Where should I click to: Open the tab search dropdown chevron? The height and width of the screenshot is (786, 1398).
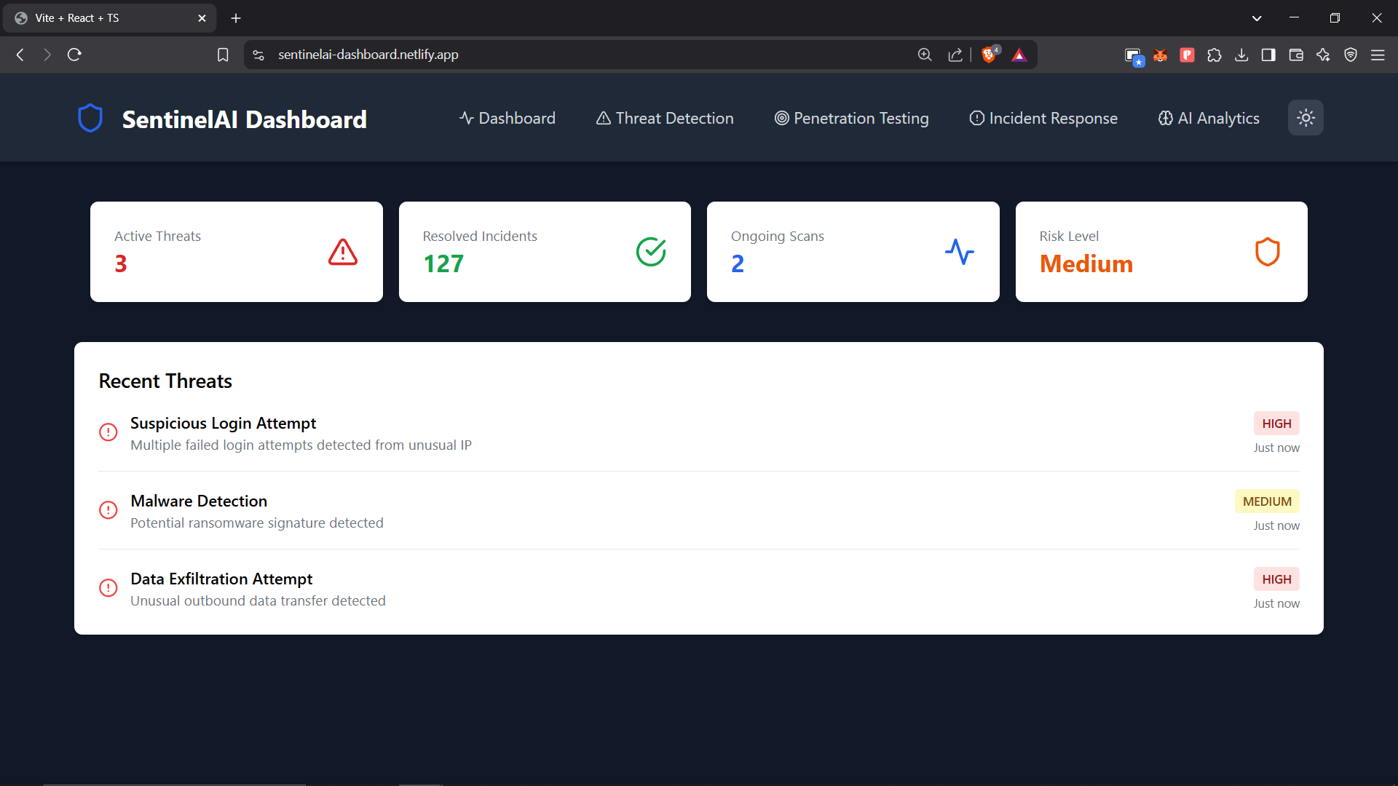coord(1257,17)
